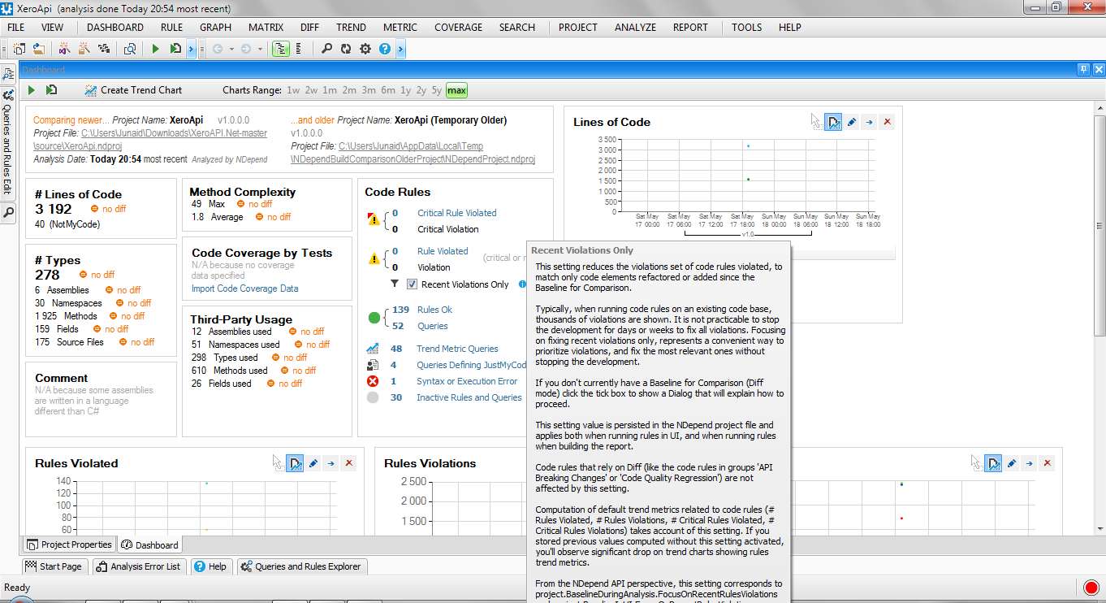
Task: Click main toolbar run-analysis-and-build-report icon
Action: coord(175,49)
